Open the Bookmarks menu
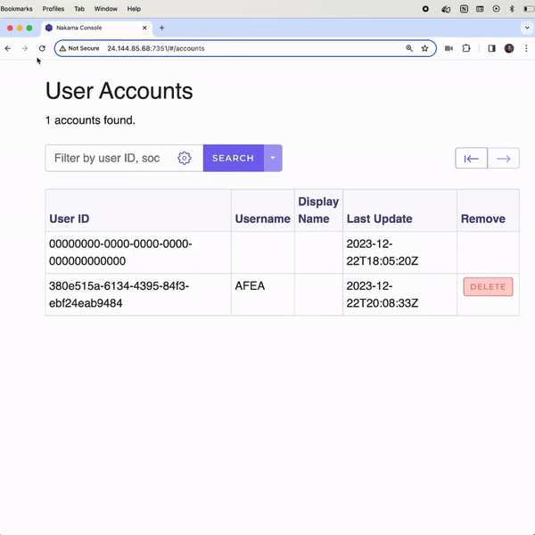The height and width of the screenshot is (535, 535). 16,8
